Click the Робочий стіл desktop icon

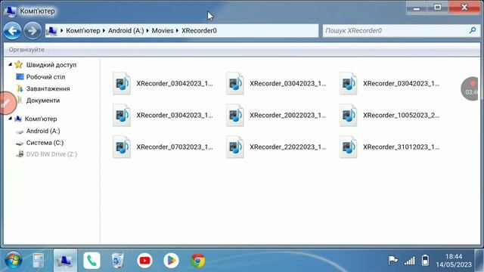point(20,76)
